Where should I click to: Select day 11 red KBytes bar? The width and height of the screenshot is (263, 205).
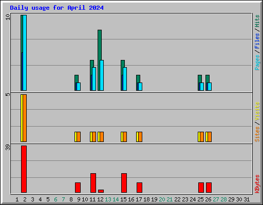click(93, 183)
